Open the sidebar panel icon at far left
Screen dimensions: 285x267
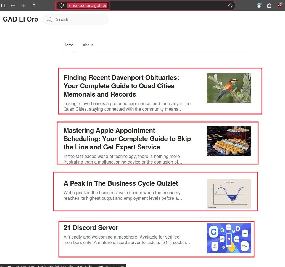click(x=3, y=6)
